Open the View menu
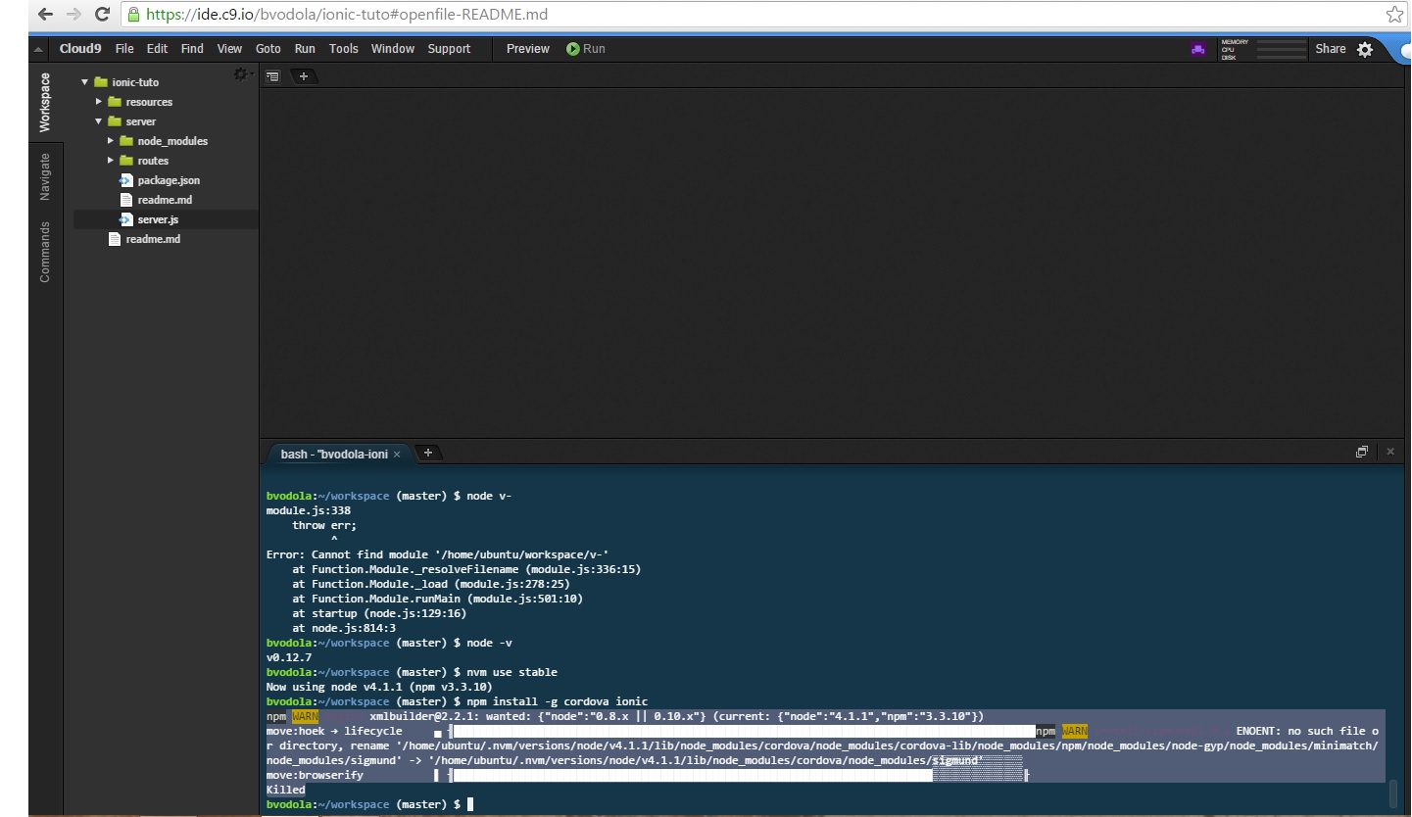 point(229,49)
